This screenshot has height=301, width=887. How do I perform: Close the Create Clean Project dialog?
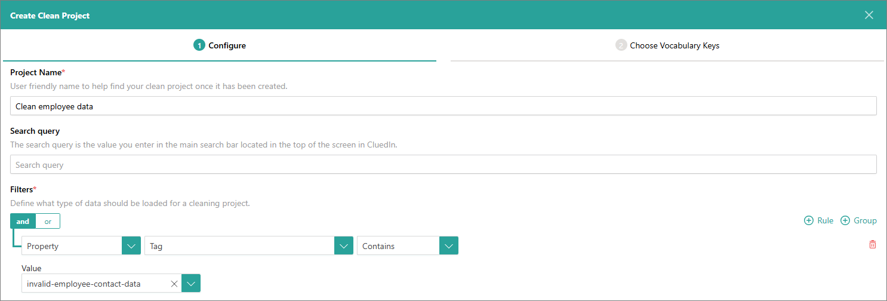point(869,15)
